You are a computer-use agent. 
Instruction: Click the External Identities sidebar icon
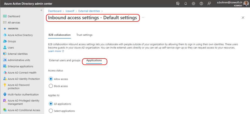click(x=5, y=54)
